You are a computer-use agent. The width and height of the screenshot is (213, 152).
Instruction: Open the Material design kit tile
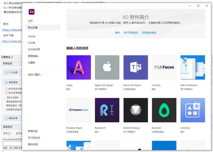click(x=136, y=110)
